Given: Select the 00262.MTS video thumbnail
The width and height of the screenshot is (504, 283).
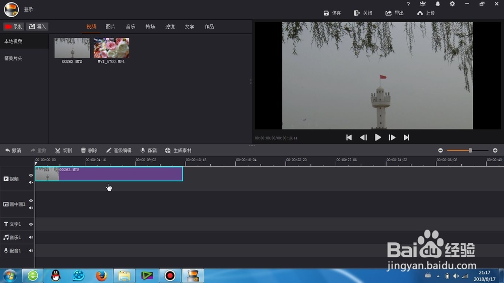Looking at the screenshot, I should (72, 48).
